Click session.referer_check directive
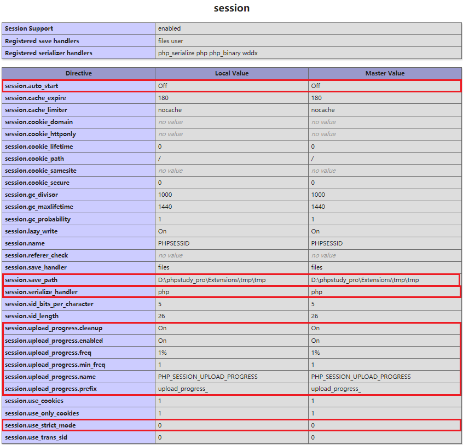The width and height of the screenshot is (463, 445). pos(36,256)
